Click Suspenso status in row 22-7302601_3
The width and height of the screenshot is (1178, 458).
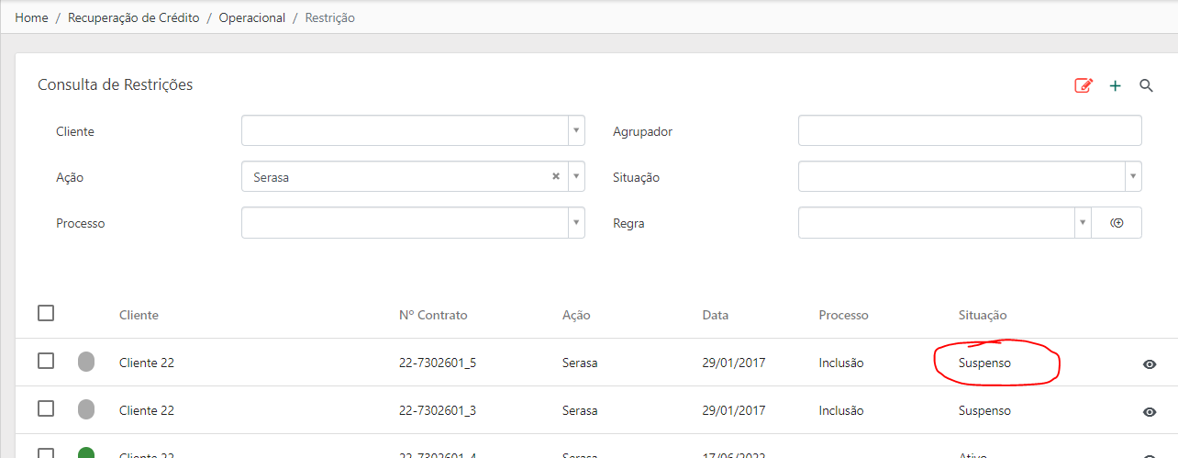pos(984,410)
